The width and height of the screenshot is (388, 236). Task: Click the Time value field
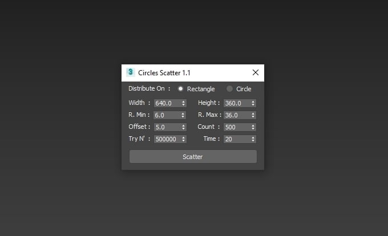(x=236, y=139)
